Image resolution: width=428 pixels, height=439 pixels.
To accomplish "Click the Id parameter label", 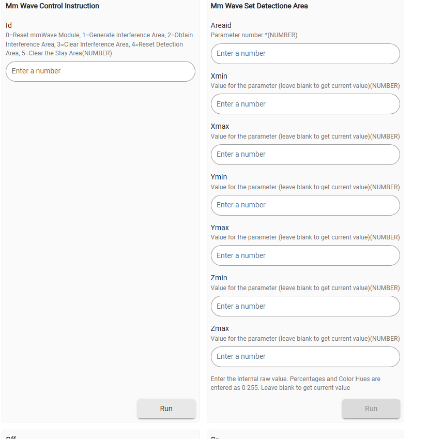I will coord(9,25).
